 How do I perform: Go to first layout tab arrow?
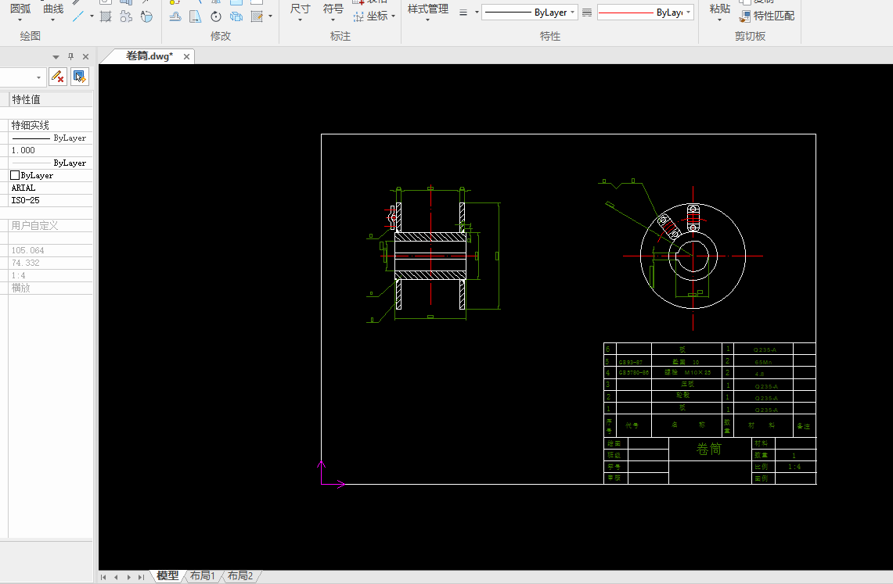pyautogui.click(x=103, y=577)
